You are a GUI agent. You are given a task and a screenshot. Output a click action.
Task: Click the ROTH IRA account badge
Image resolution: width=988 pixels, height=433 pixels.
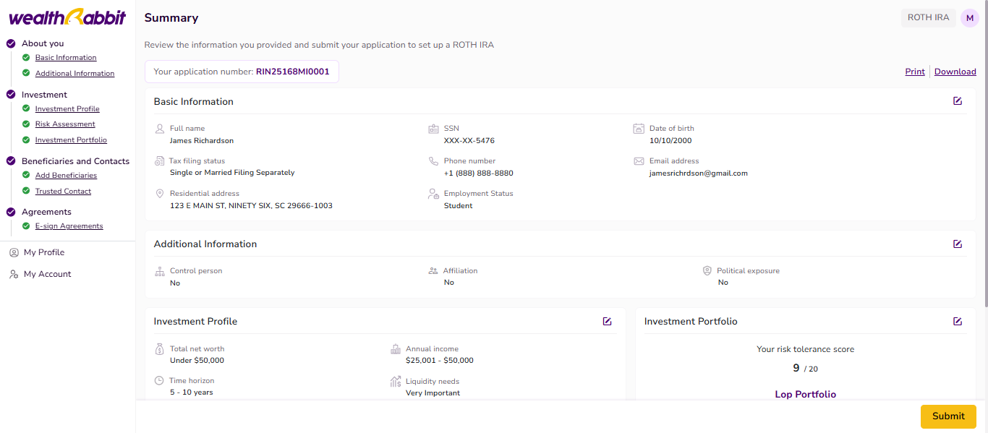tap(928, 18)
